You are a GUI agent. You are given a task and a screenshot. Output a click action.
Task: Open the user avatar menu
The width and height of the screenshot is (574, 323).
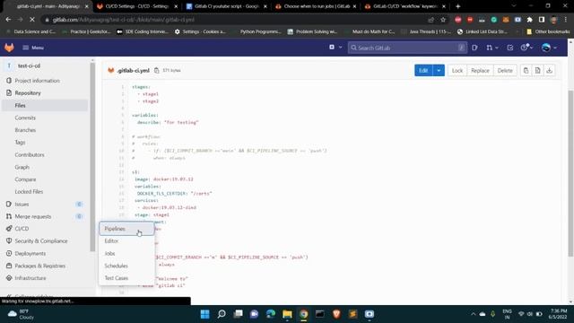click(549, 48)
